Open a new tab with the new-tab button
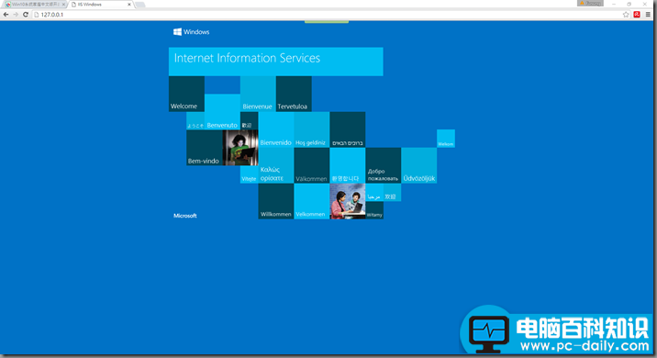The width and height of the screenshot is (657, 358). [x=140, y=5]
